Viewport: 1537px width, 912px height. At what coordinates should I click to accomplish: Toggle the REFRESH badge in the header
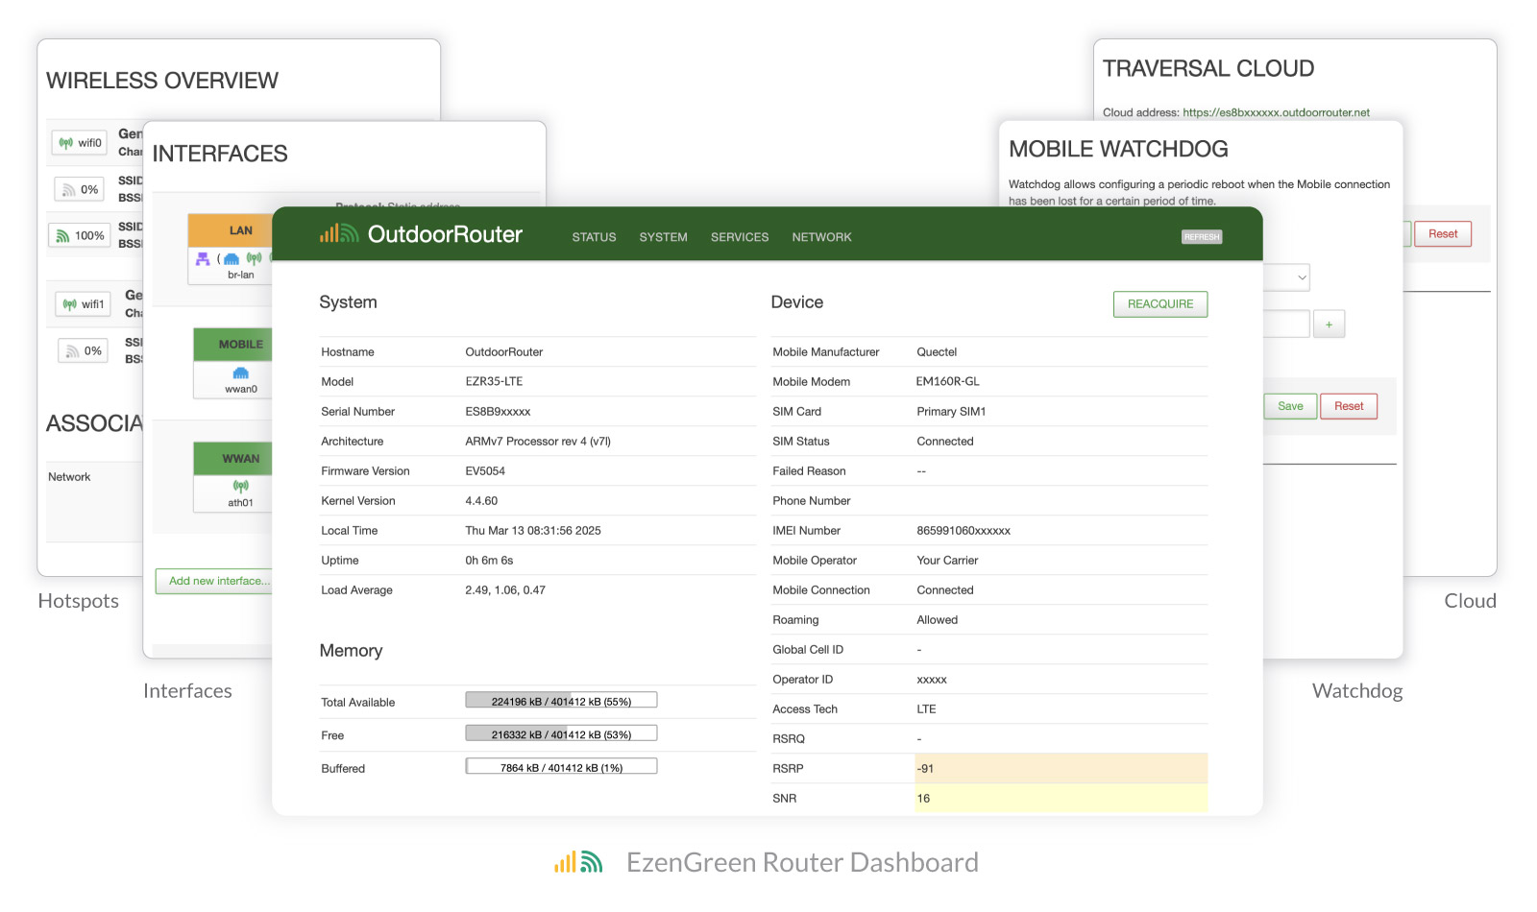click(x=1201, y=237)
